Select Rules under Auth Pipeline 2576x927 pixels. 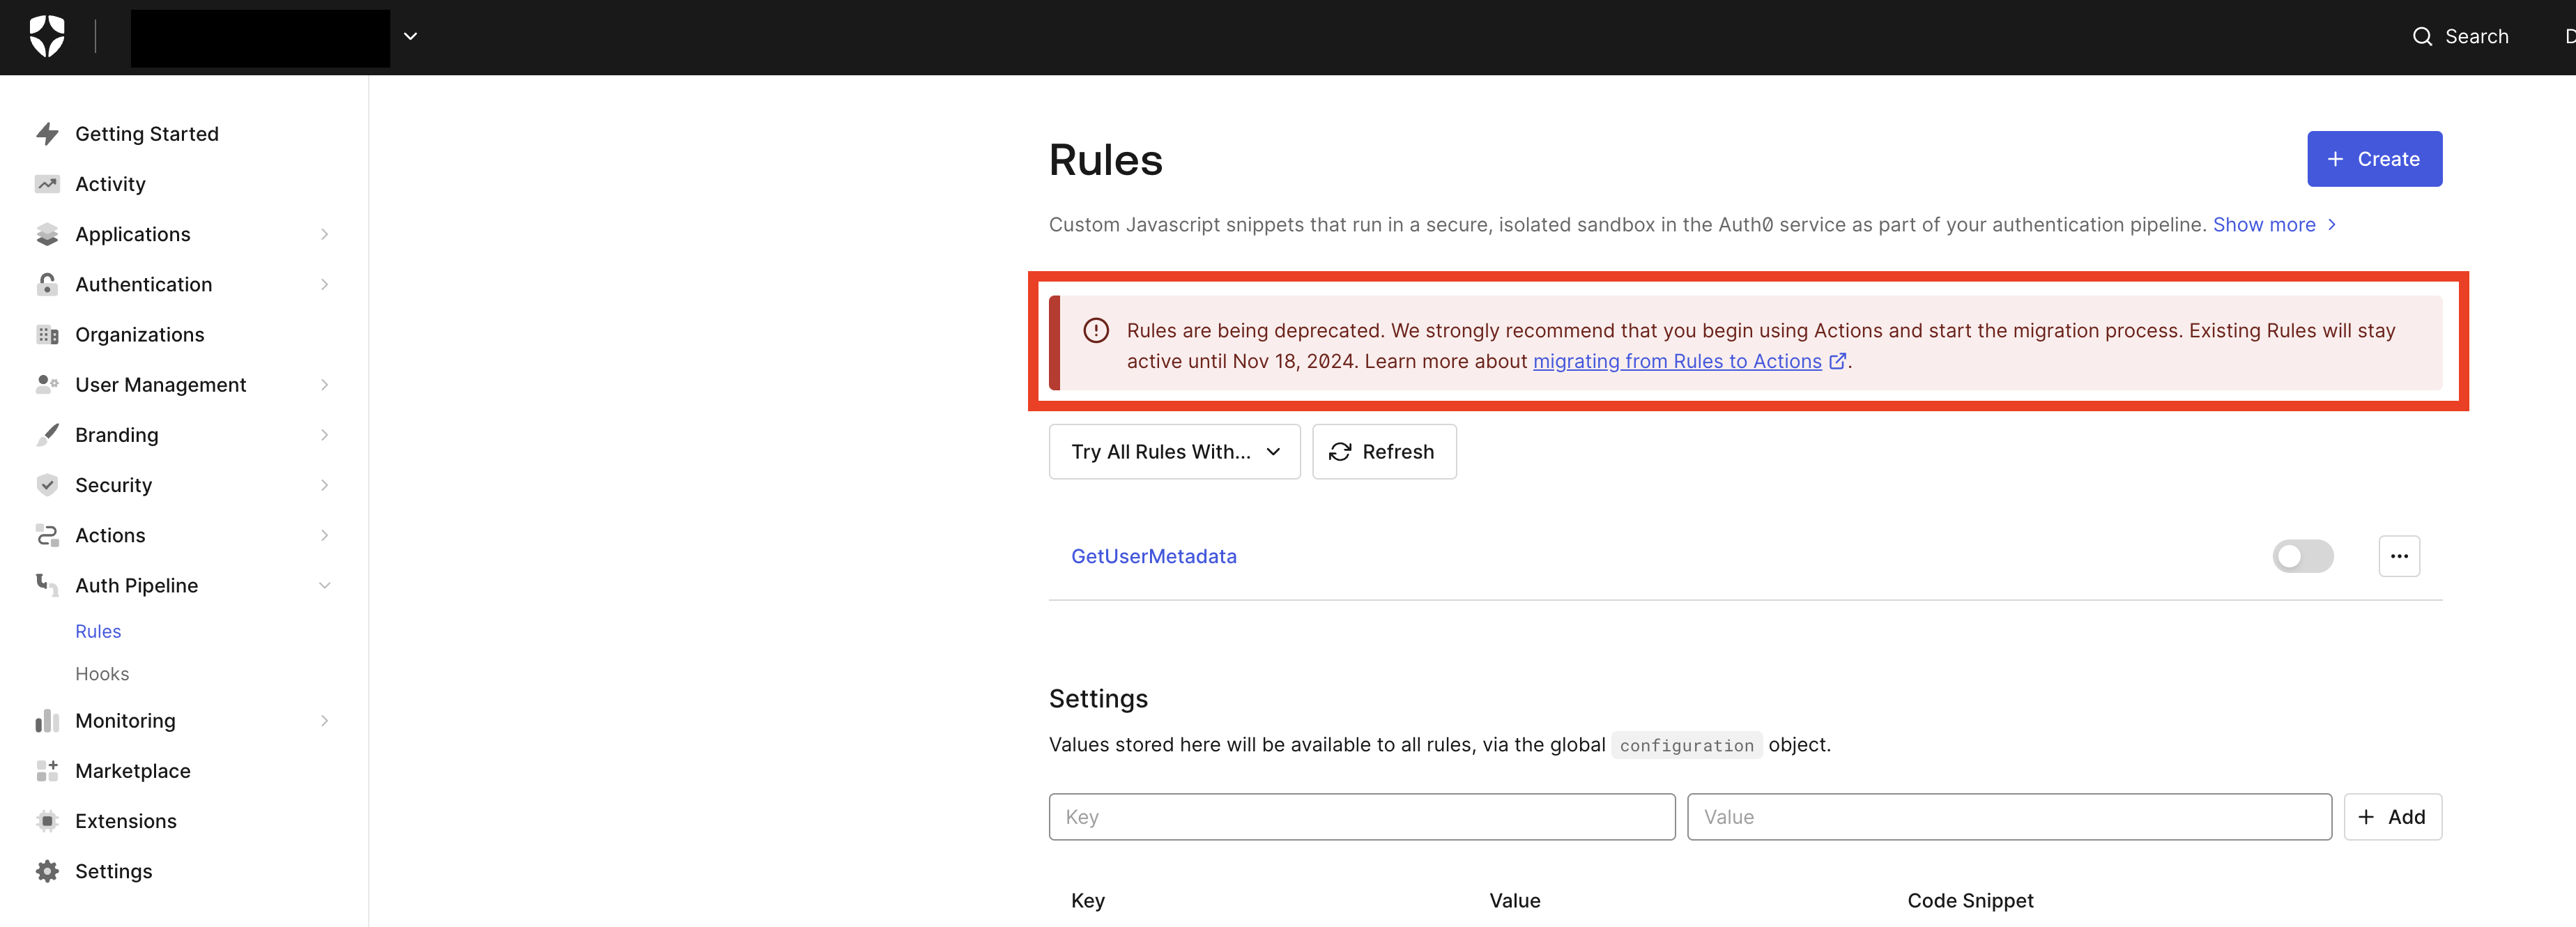[x=97, y=631]
